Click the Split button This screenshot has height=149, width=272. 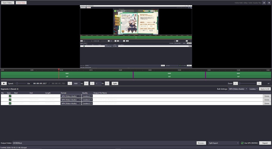pyautogui.click(x=115, y=83)
